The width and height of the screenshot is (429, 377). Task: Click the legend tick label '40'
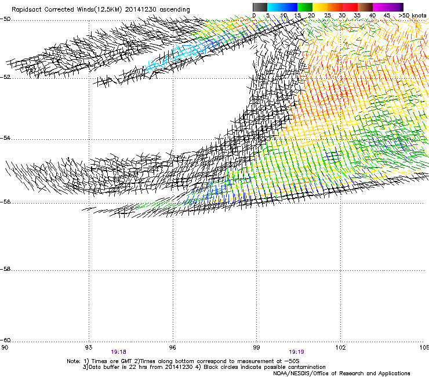(x=372, y=15)
